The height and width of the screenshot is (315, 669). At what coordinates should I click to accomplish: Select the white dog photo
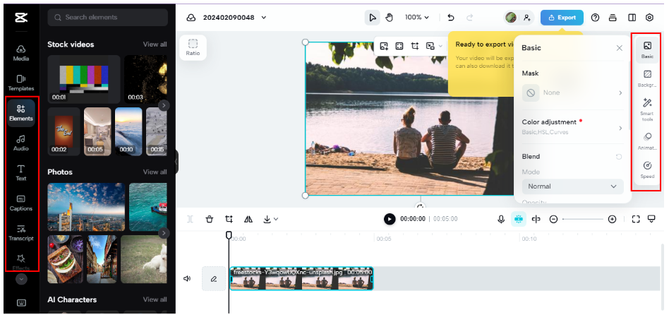click(x=144, y=259)
